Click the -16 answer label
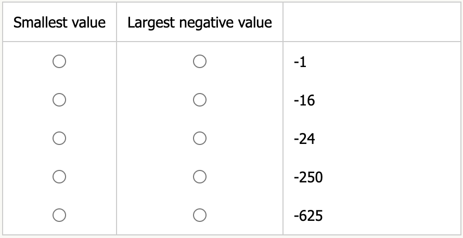The width and height of the screenshot is (463, 238). point(304,100)
